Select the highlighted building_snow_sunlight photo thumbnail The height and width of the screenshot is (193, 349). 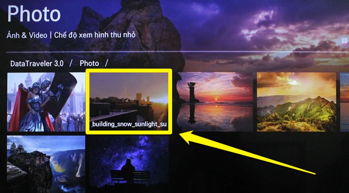(x=129, y=102)
